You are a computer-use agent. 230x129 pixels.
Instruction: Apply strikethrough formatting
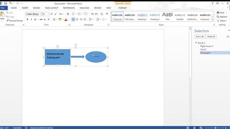point(41,19)
